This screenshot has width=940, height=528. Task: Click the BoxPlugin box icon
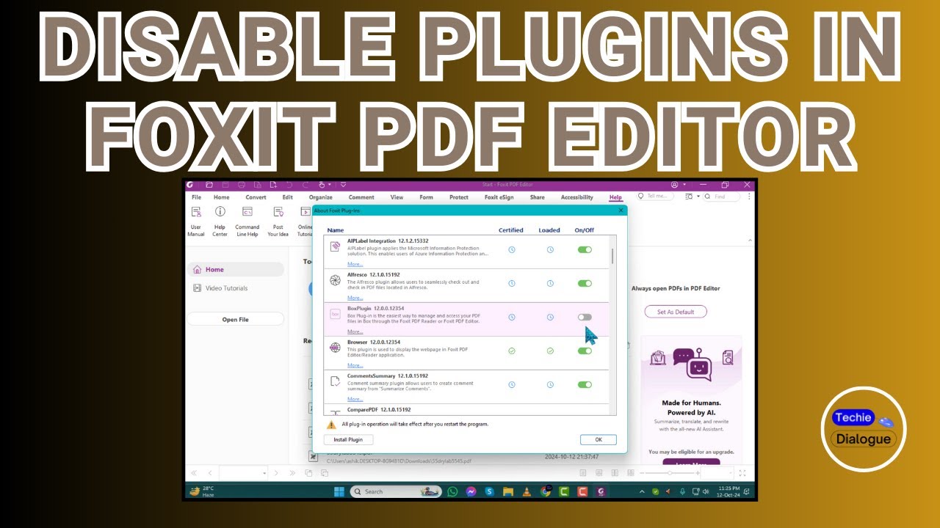335,314
